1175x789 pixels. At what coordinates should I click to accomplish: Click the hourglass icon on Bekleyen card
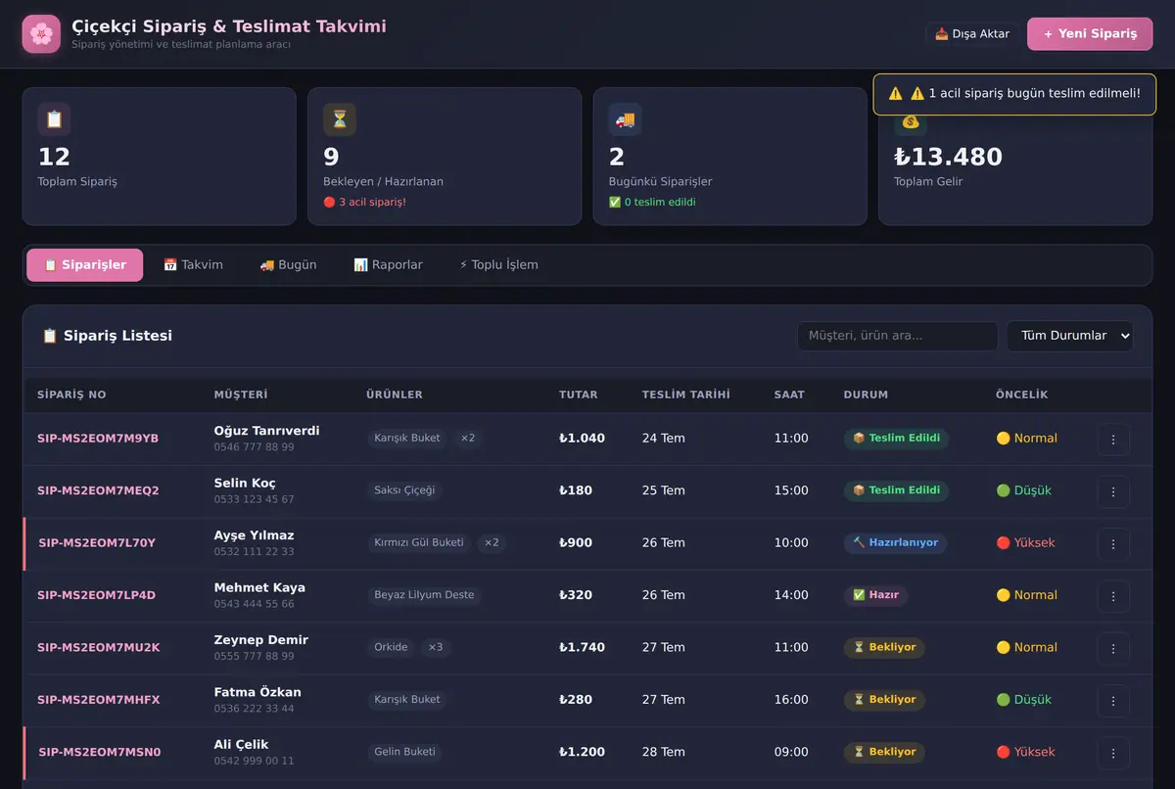[x=340, y=119]
